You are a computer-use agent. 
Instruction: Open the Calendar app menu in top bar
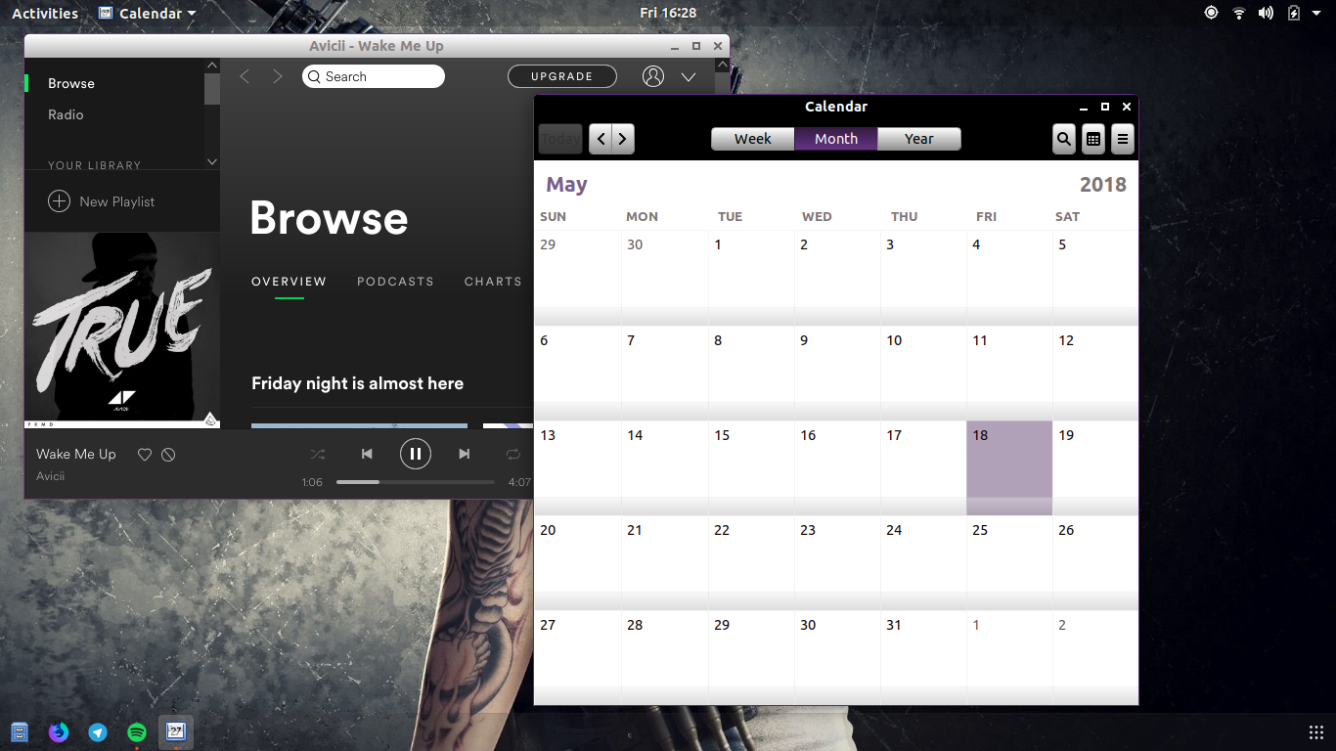[x=148, y=13]
